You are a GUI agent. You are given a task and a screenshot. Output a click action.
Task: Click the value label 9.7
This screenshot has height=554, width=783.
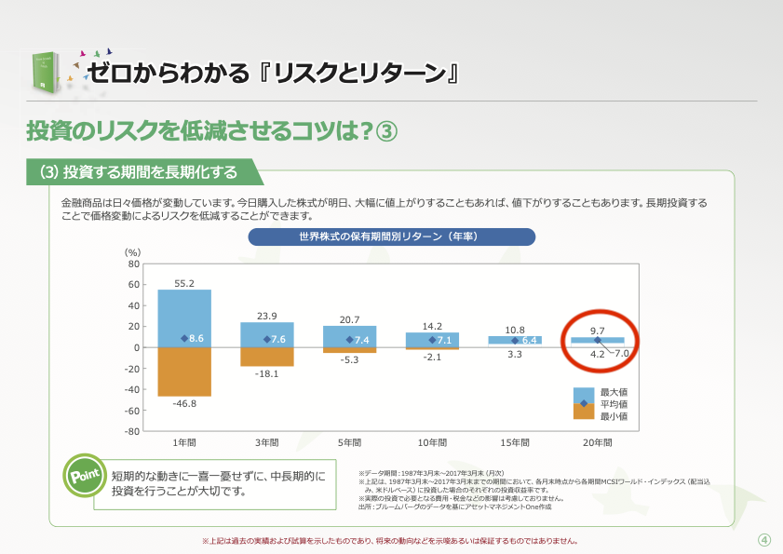(597, 331)
